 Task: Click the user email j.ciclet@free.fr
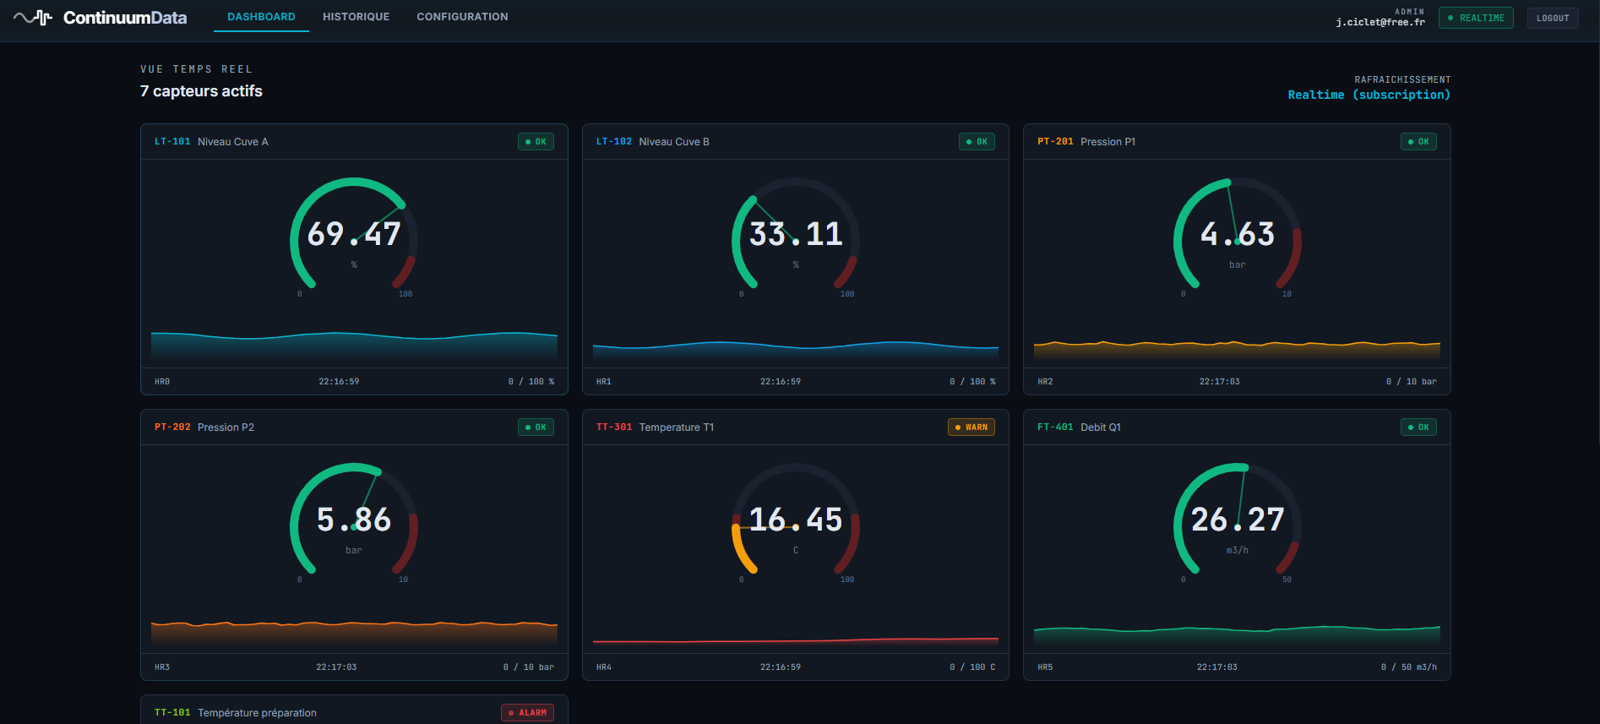pyautogui.click(x=1380, y=23)
